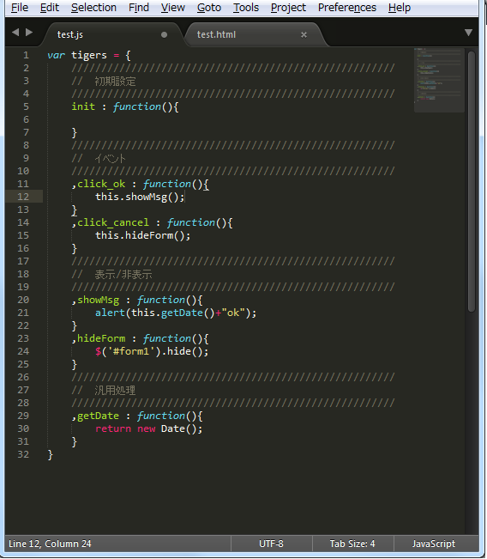The width and height of the screenshot is (487, 559).
Task: Click the 'var' keyword on line 1
Action: coord(57,56)
